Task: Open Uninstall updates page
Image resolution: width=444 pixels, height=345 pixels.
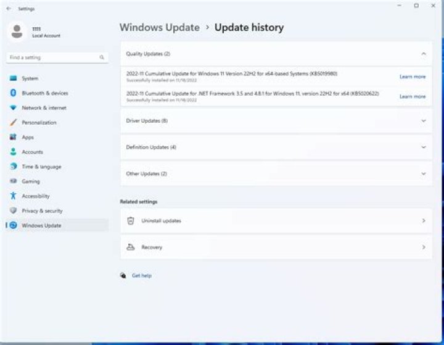Action: [274, 221]
